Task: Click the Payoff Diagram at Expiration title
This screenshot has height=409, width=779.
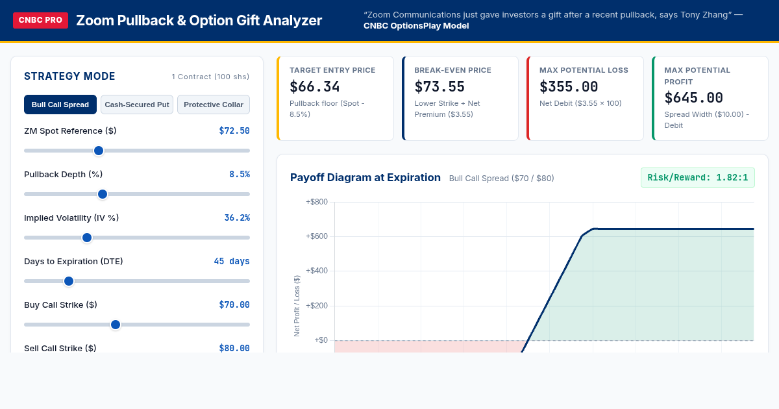Action: click(365, 177)
